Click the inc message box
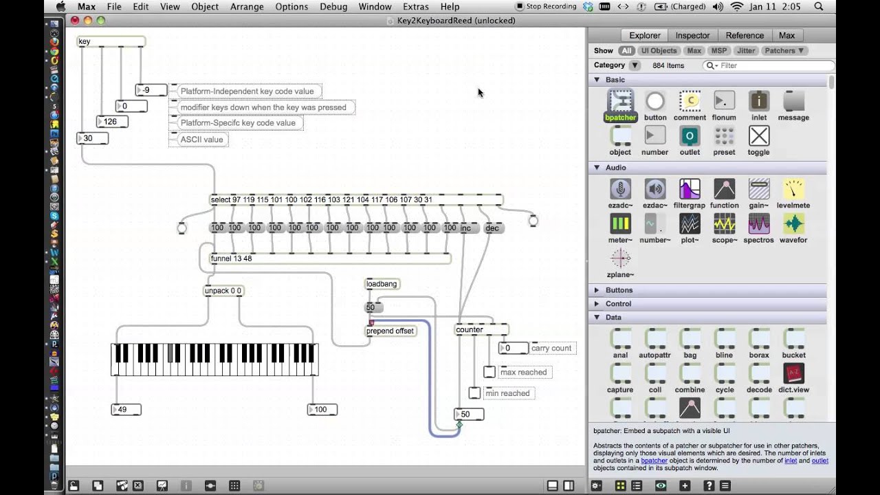This screenshot has width=880, height=495. pyautogui.click(x=470, y=228)
